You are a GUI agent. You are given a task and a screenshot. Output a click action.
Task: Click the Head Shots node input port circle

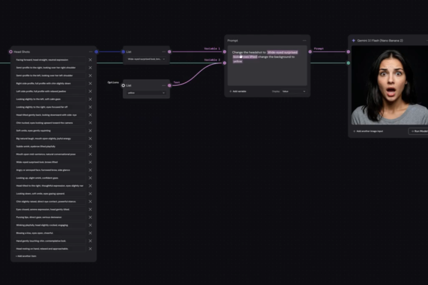point(11,52)
